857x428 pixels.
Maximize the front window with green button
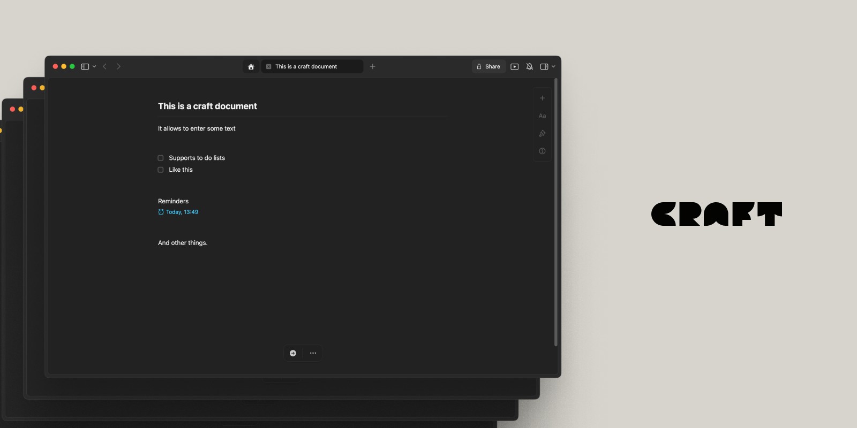click(72, 66)
